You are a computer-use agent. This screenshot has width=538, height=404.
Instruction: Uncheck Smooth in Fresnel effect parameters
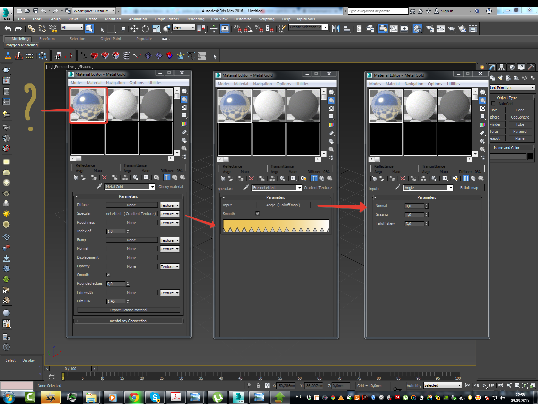click(x=258, y=213)
